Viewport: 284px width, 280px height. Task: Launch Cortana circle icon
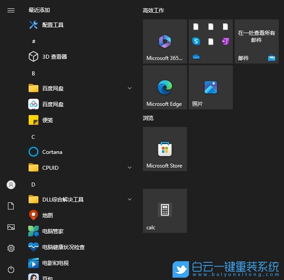[x=34, y=152]
